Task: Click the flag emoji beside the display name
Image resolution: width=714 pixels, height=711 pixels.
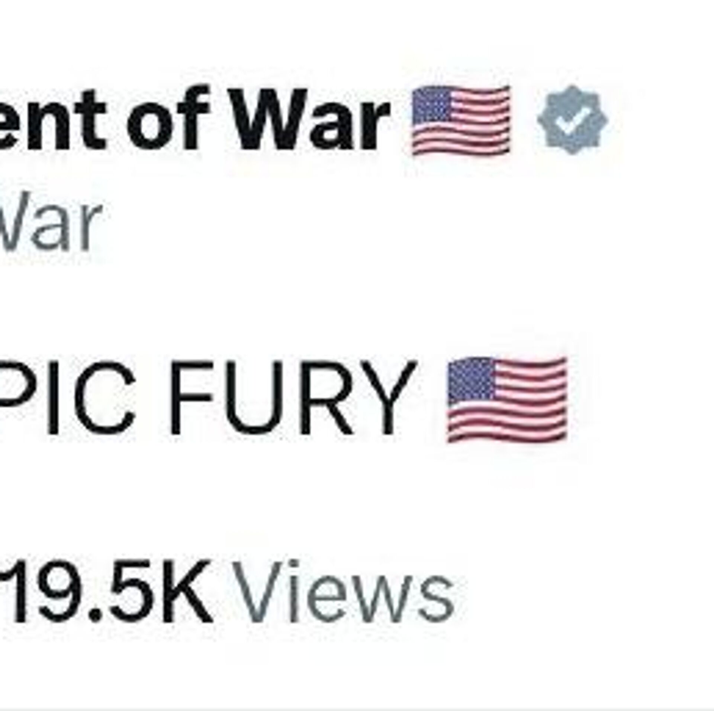Action: tap(461, 120)
